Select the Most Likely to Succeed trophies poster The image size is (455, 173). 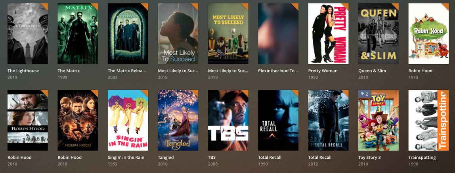tap(228, 34)
